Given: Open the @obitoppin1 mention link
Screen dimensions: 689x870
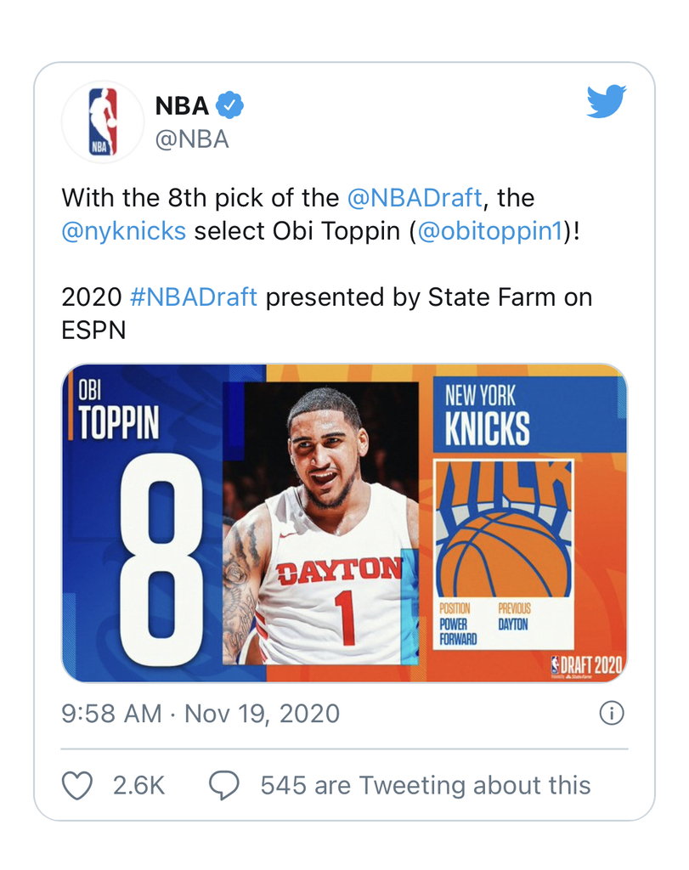Looking at the screenshot, I should [x=490, y=231].
